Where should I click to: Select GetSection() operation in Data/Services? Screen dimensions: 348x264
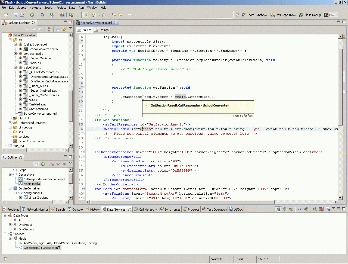(x=42, y=248)
